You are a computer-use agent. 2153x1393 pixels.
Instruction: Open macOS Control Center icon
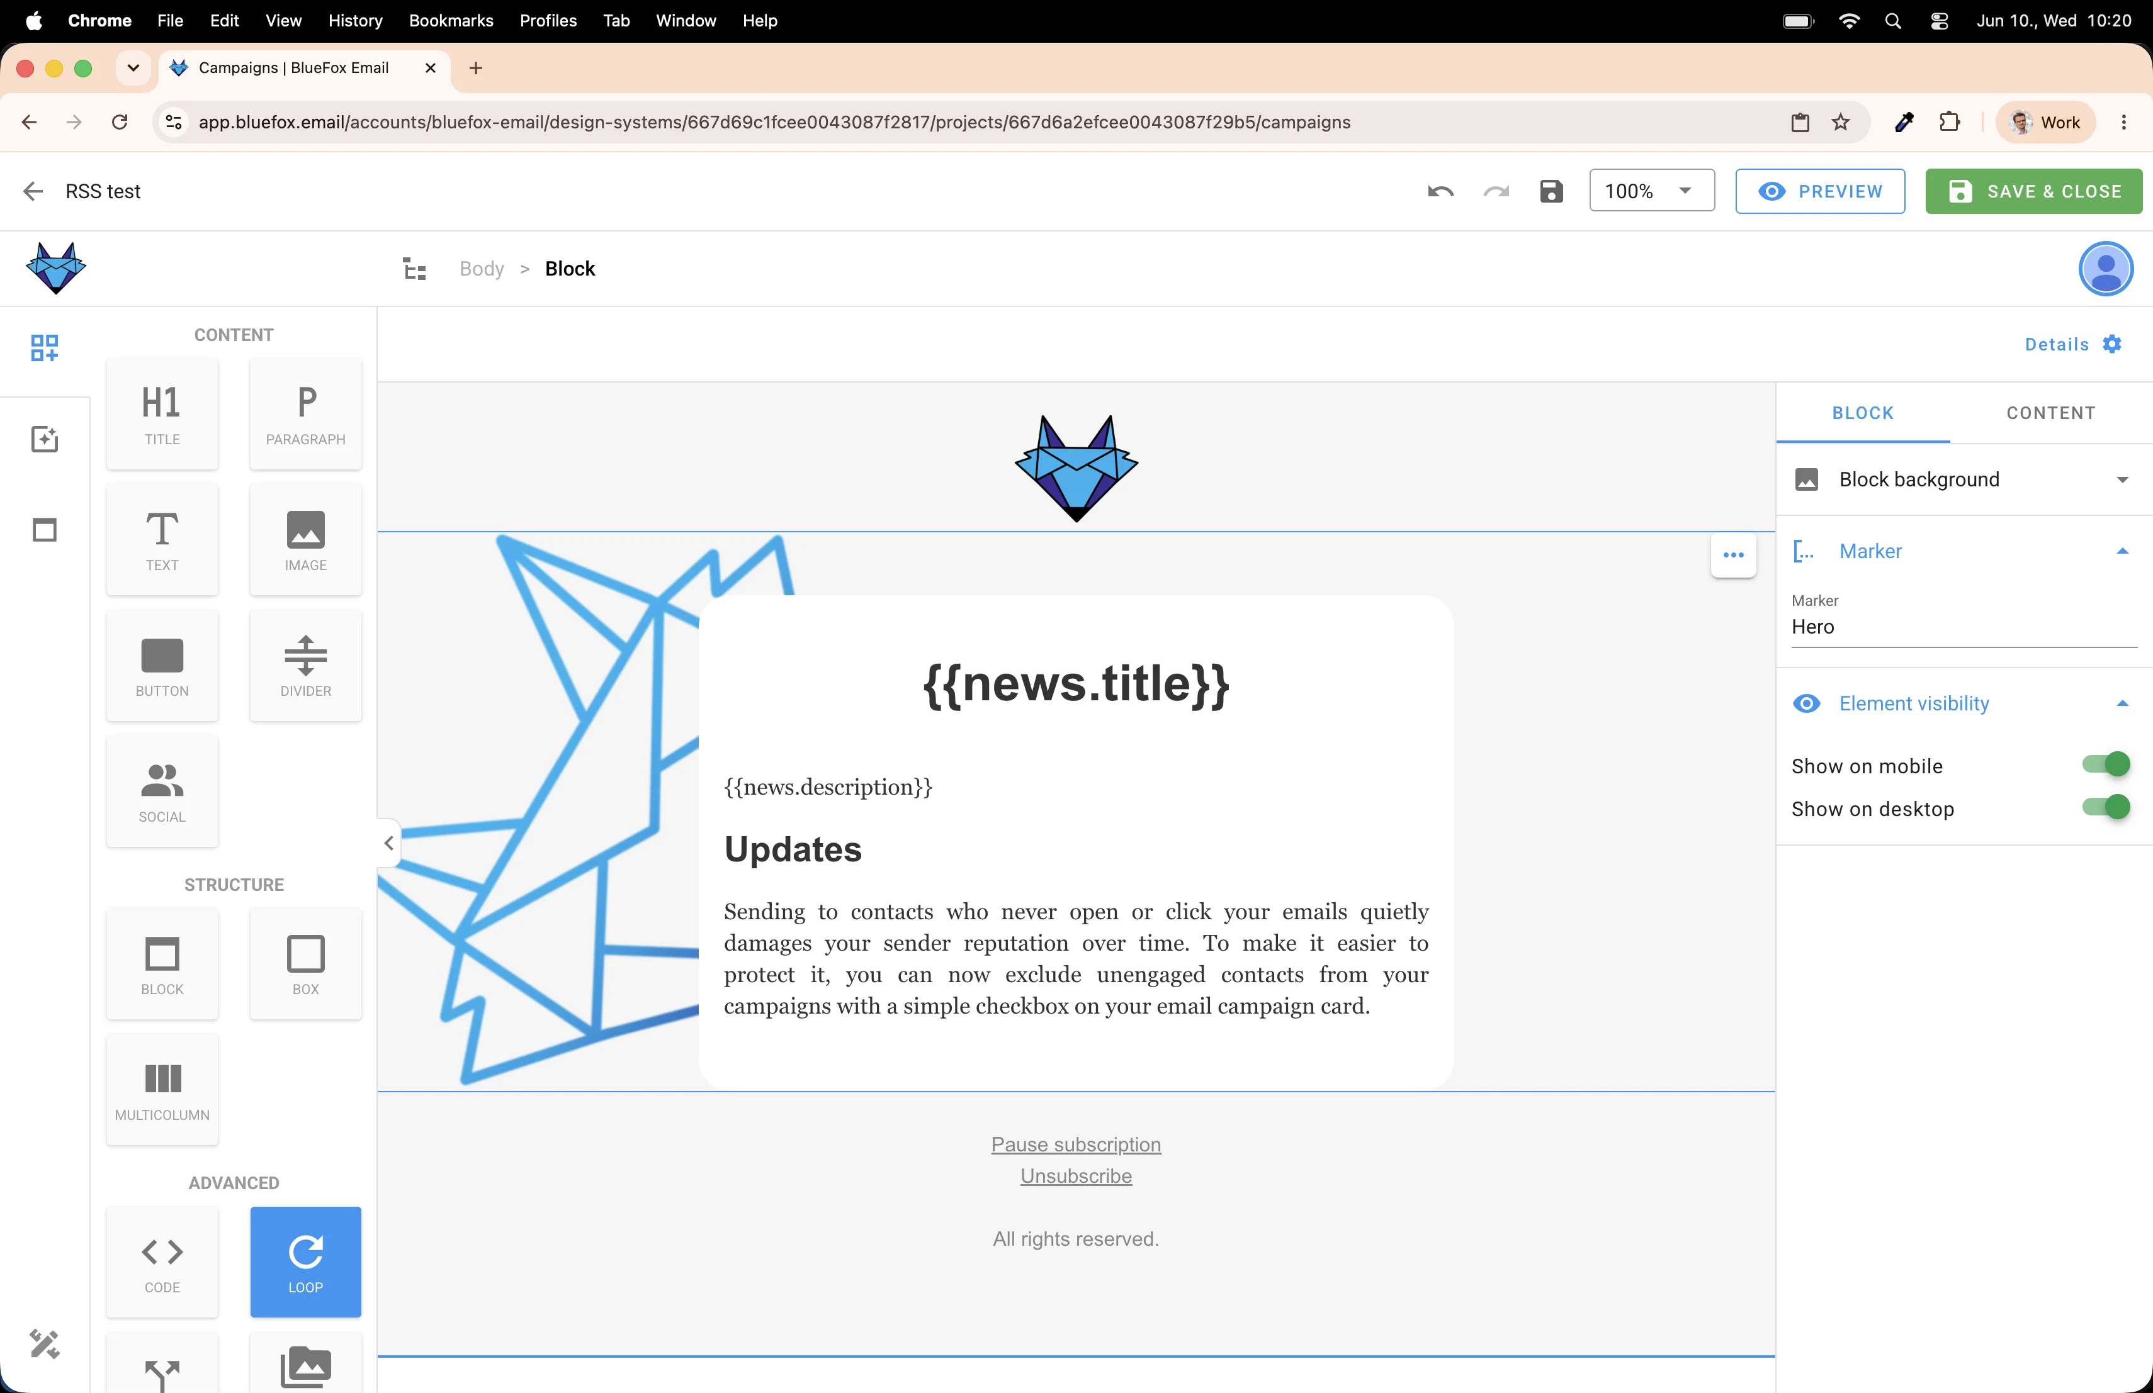(1938, 21)
